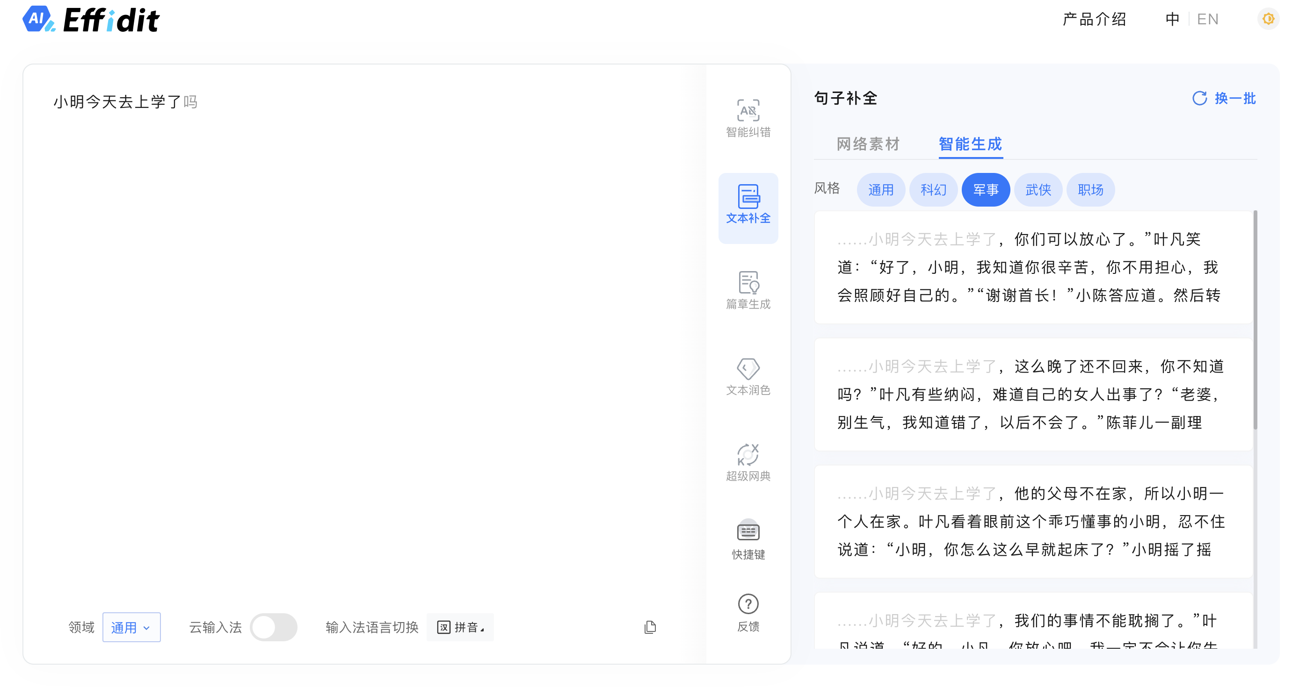Viewport: 1292px width, 688px height.
Task: Switch to the 网络素材 tab
Action: (868, 144)
